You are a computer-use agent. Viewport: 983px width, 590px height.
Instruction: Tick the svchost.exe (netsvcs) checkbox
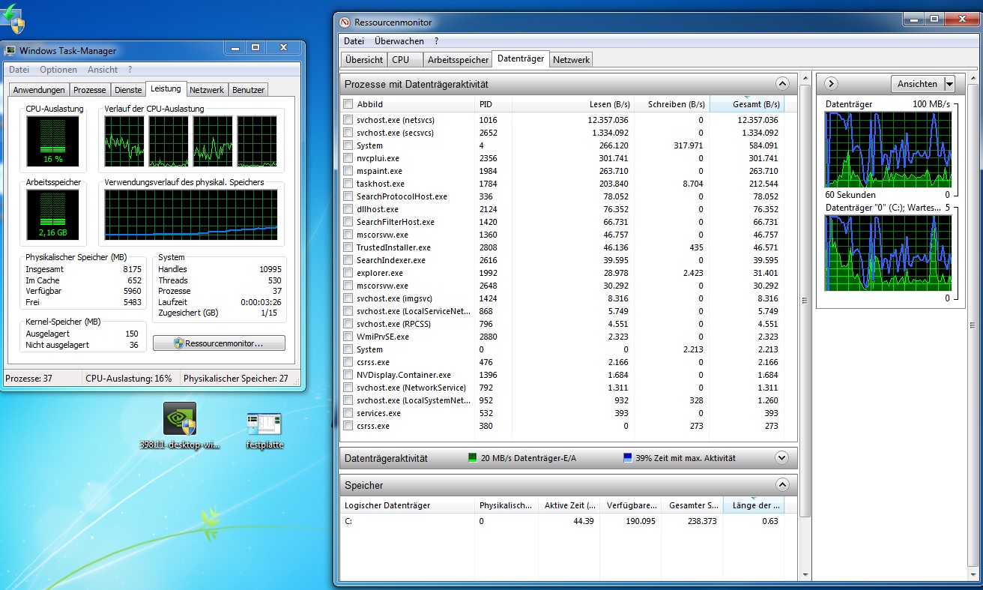(x=348, y=120)
